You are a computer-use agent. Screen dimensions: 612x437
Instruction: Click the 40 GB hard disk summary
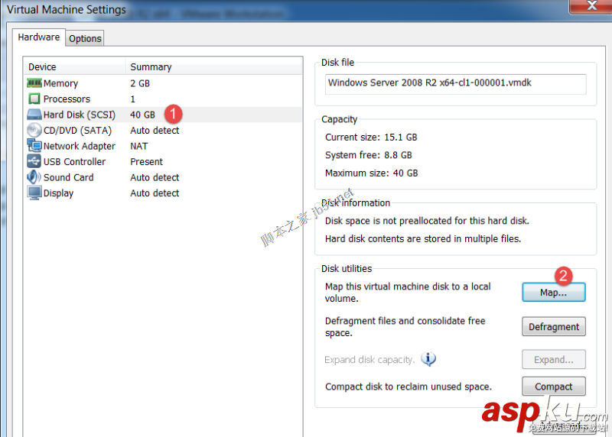pos(142,115)
